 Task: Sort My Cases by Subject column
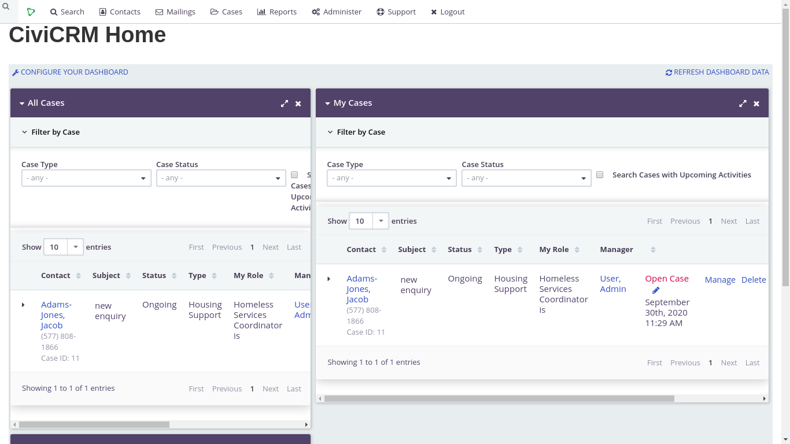tap(417, 250)
